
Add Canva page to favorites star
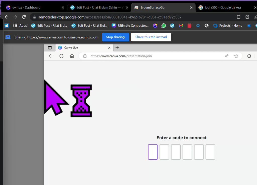(x=236, y=56)
